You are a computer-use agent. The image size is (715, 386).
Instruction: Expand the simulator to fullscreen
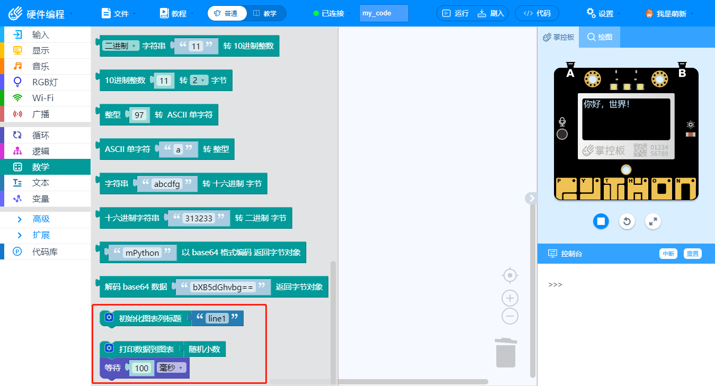point(653,221)
